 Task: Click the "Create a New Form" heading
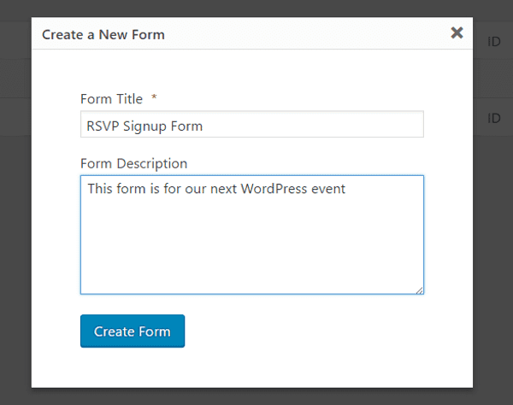103,35
